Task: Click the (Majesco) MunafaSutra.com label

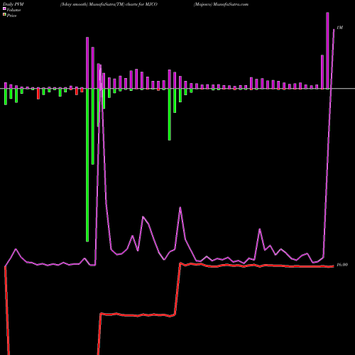Action: coord(221,4)
